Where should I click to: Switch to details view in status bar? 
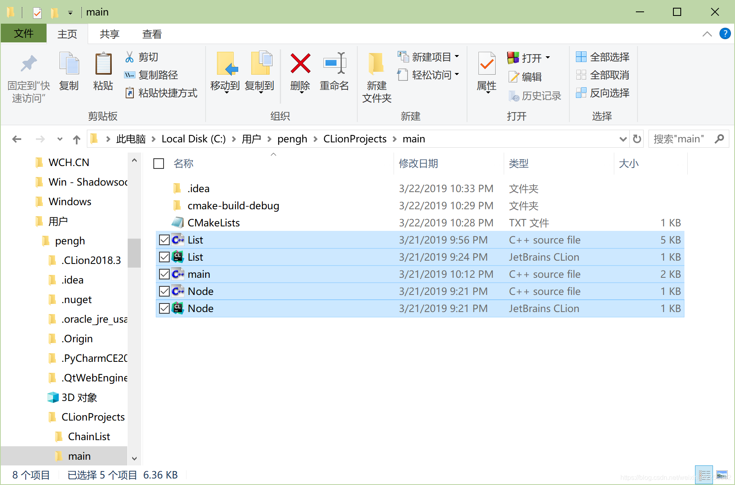(x=705, y=475)
